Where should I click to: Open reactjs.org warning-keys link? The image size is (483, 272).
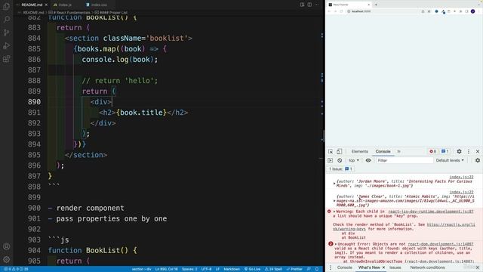(451, 224)
